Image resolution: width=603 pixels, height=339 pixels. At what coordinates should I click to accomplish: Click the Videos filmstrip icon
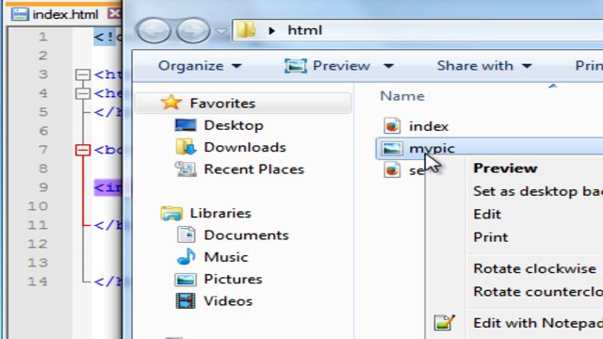(186, 301)
